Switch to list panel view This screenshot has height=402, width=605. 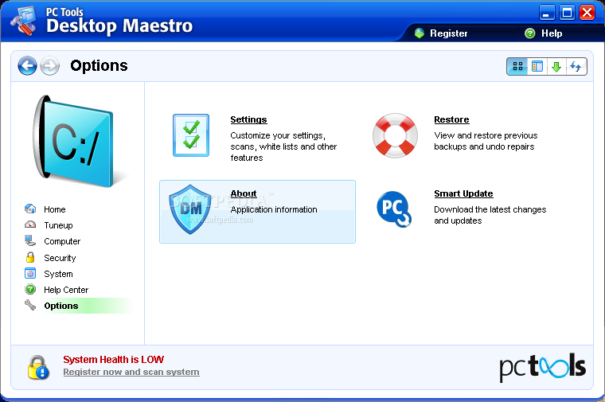(x=537, y=66)
